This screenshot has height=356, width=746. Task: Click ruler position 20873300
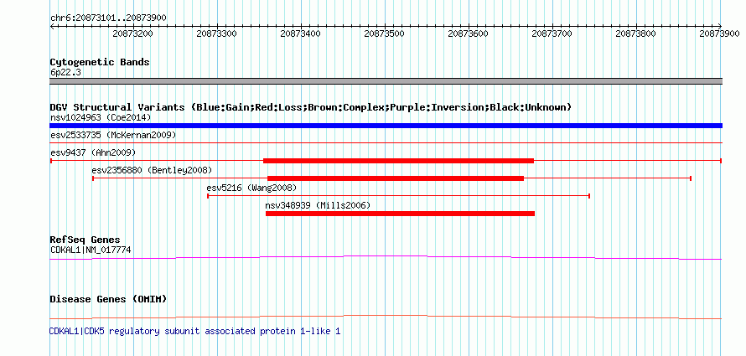click(216, 34)
